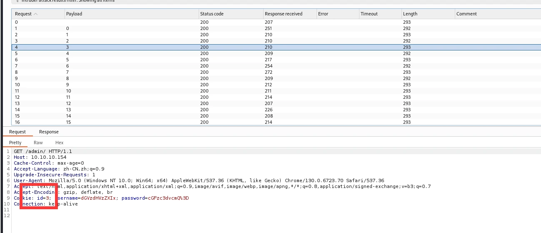This screenshot has height=233, width=541.
Task: Select the Pretty view tab
Action: coord(15,143)
